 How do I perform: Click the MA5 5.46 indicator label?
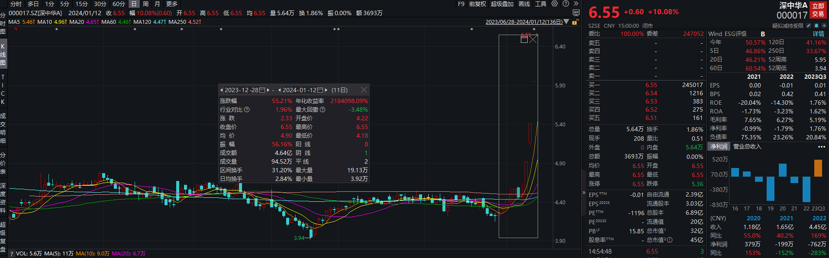point(22,22)
